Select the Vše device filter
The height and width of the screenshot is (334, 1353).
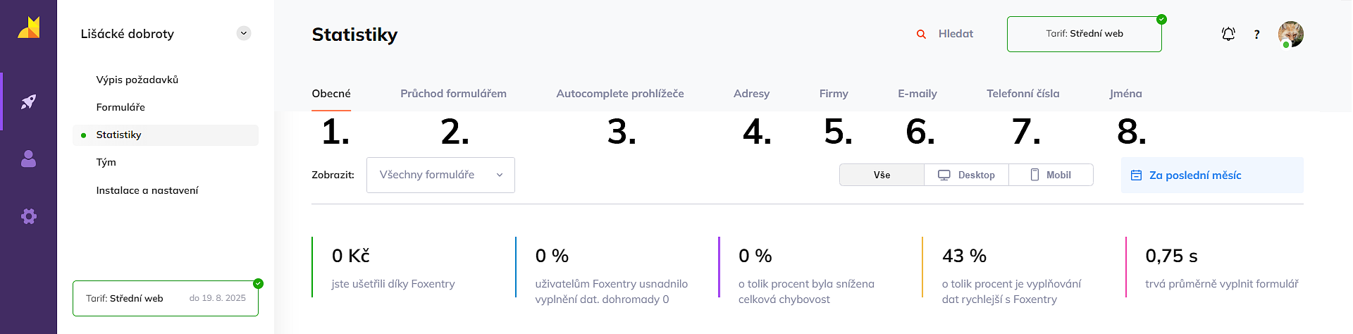(x=882, y=175)
